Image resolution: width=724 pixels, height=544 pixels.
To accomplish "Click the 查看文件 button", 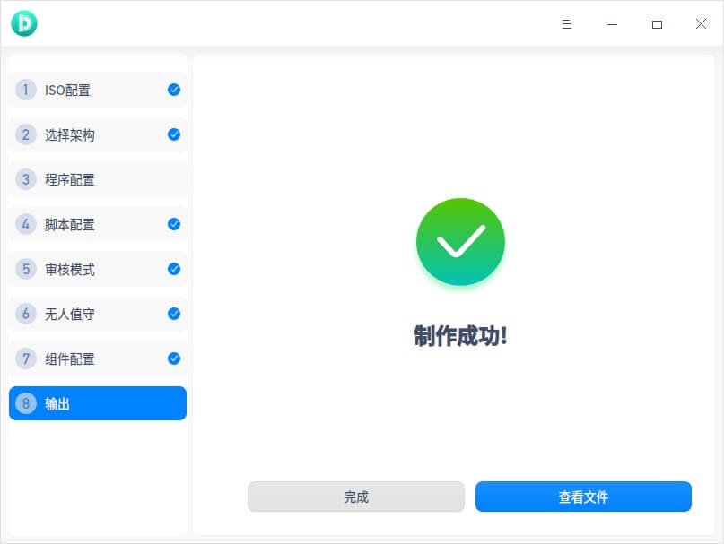I will (x=584, y=497).
